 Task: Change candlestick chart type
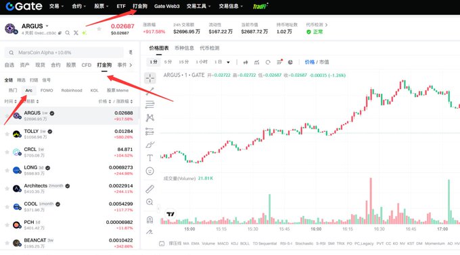point(246,62)
